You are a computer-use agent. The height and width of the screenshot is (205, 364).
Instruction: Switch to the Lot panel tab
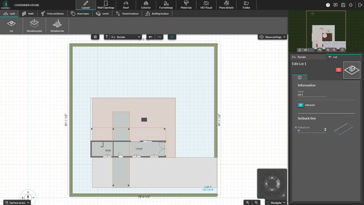(344, 57)
